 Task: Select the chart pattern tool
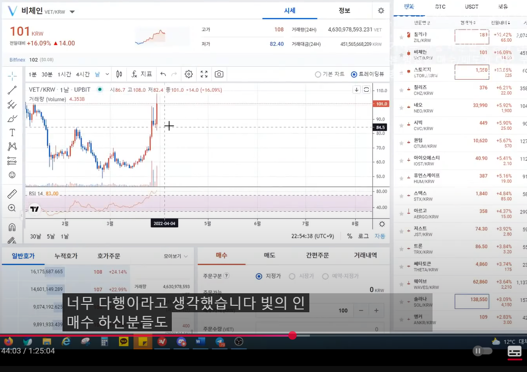[12, 146]
